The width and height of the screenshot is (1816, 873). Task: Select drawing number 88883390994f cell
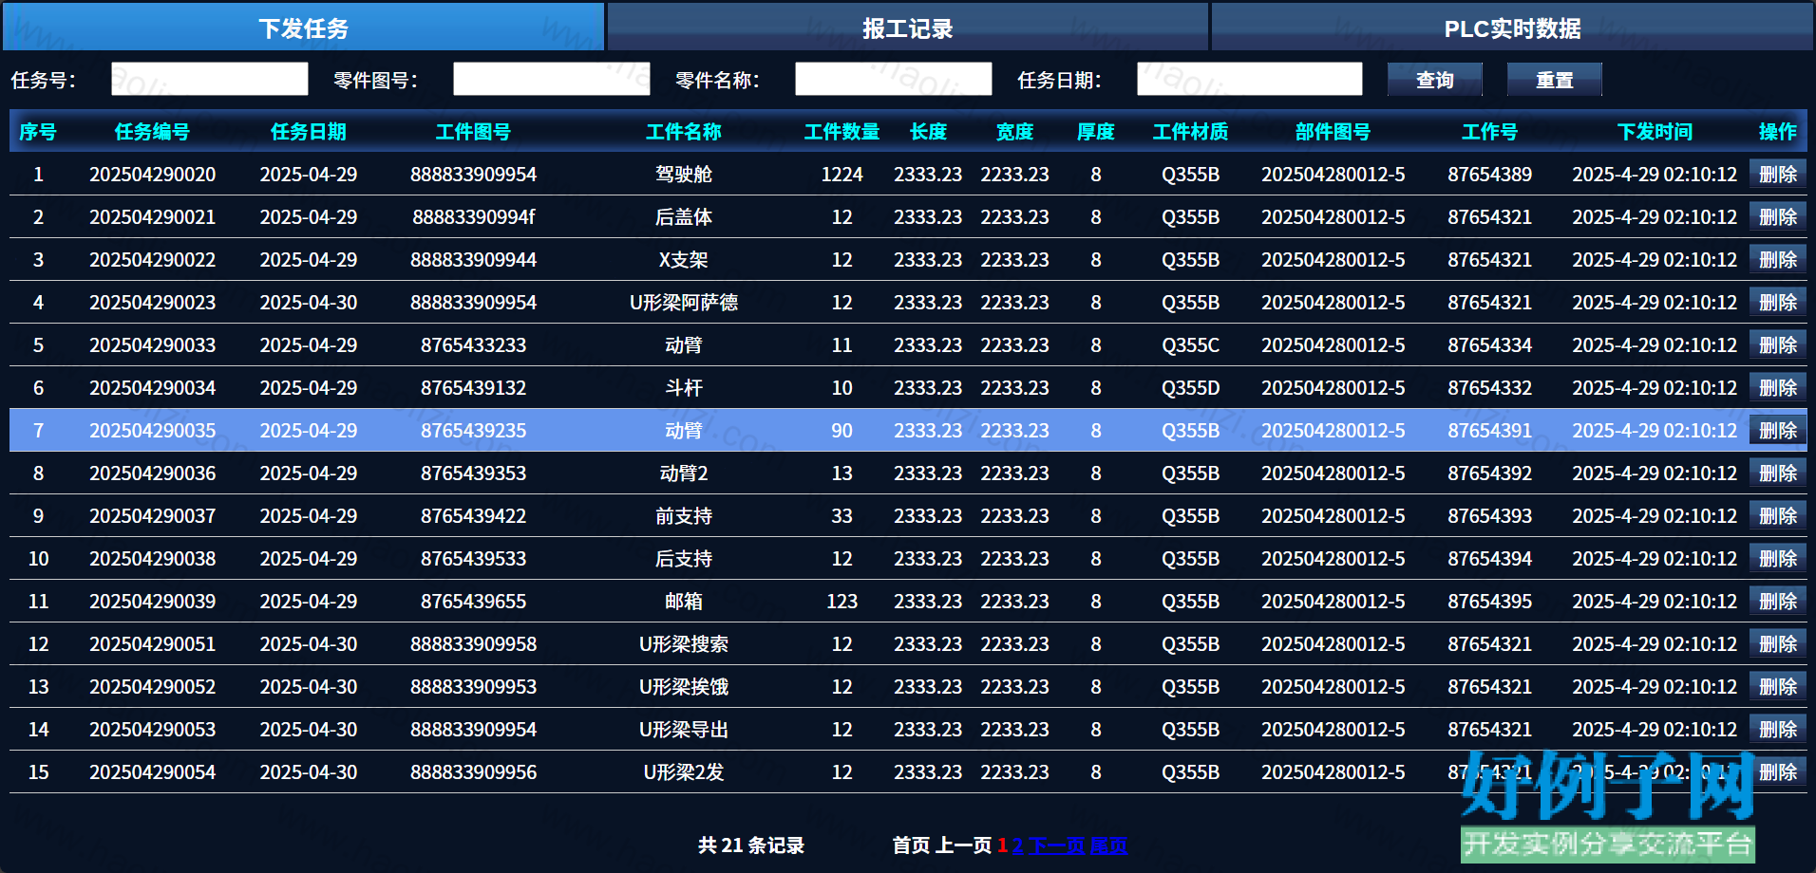(473, 216)
